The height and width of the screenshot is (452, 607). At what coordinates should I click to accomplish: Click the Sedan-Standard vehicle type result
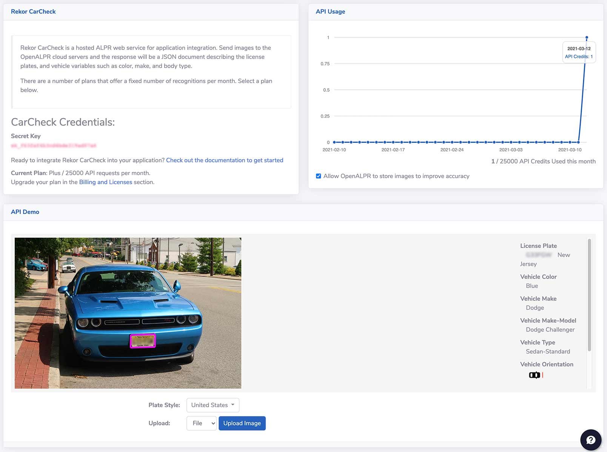click(x=548, y=352)
